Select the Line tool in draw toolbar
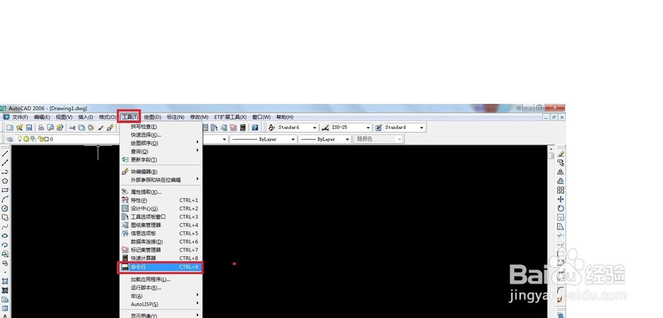Image resolution: width=663 pixels, height=318 pixels. coord(5,154)
